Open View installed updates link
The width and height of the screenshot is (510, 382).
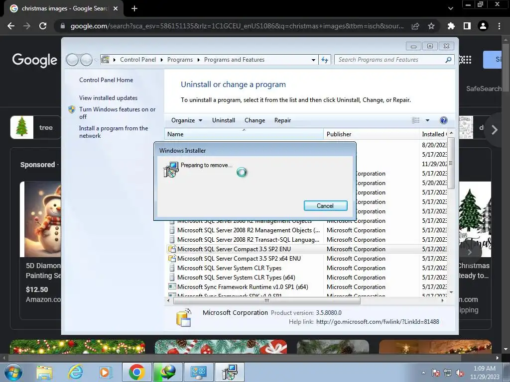pyautogui.click(x=108, y=98)
